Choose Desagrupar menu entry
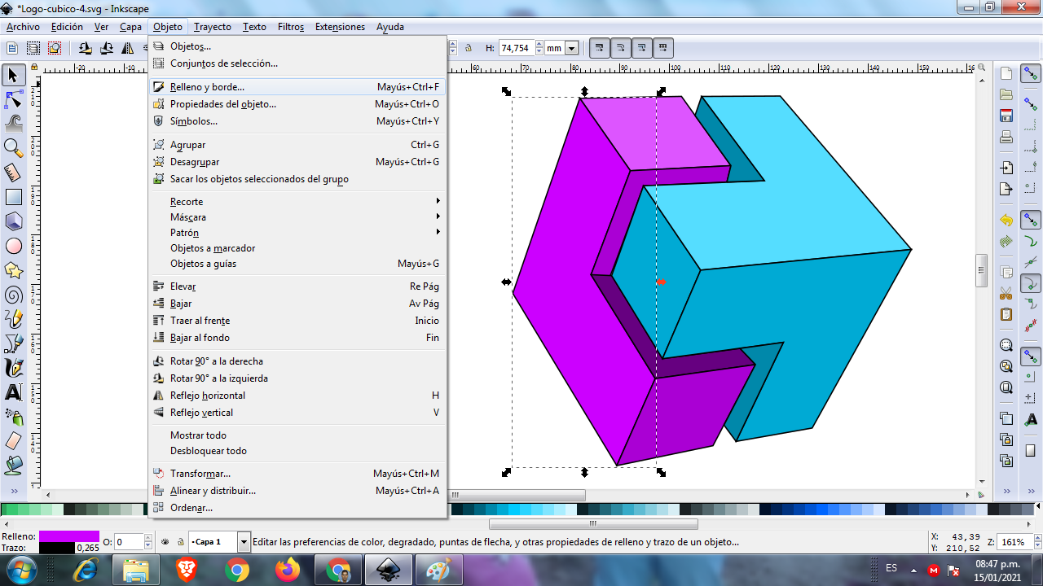The image size is (1043, 586). click(297, 162)
